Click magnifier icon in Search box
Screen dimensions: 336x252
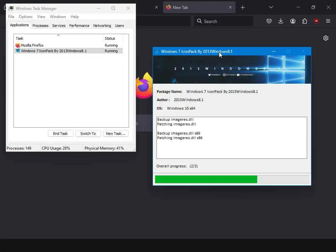coord(199,21)
